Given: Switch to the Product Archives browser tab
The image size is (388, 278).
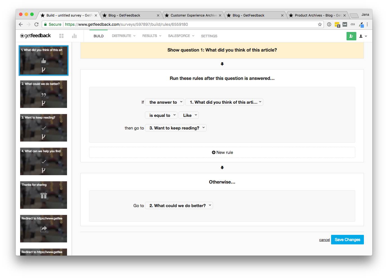Looking at the screenshot, I should (318, 15).
